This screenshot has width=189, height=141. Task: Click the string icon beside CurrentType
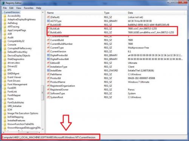(x=48, y=48)
